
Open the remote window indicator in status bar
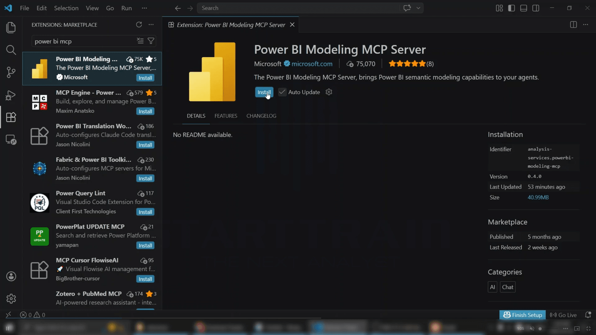coord(8,315)
